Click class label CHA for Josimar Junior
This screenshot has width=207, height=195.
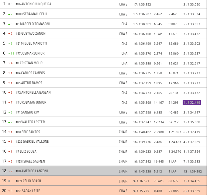tap(124, 53)
